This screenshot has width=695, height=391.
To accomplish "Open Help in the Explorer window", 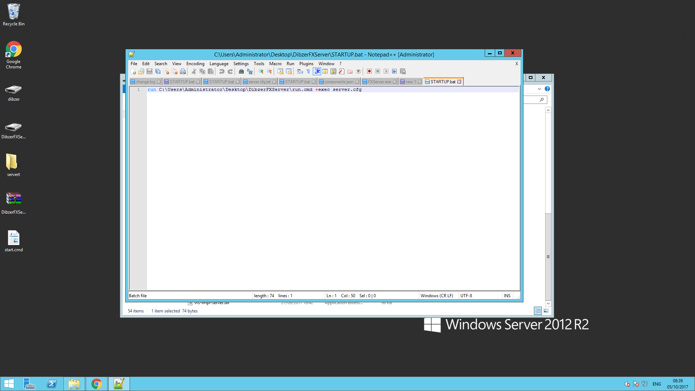I will pos(547,89).
